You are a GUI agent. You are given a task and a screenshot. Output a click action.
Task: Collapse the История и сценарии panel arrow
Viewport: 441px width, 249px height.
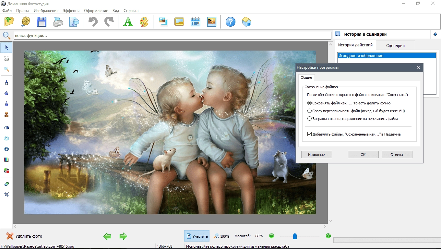(435, 34)
